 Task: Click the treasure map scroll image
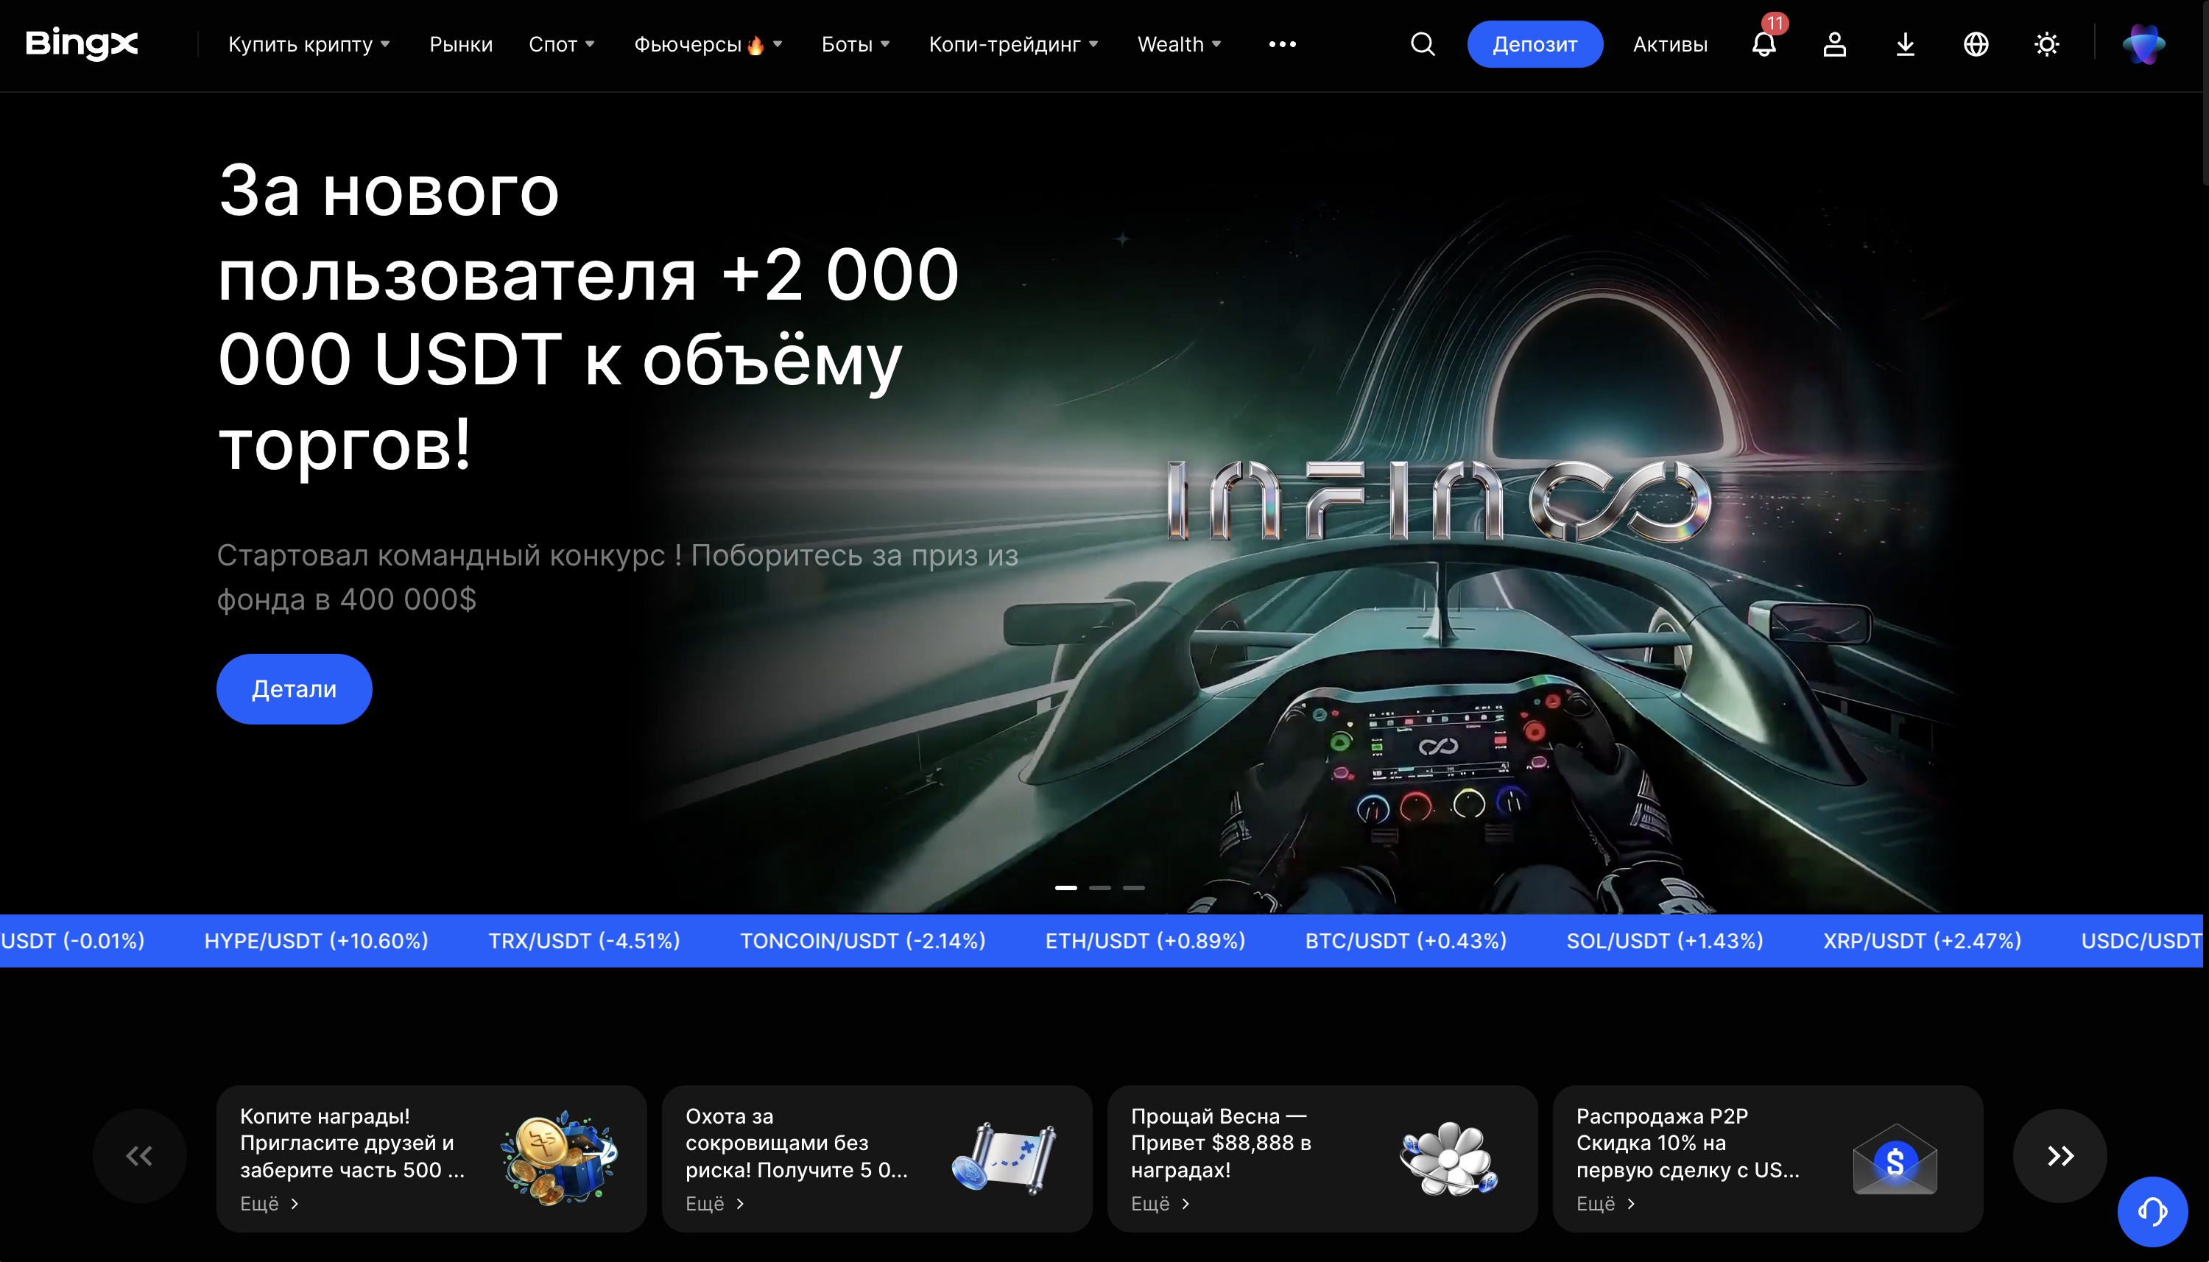pyautogui.click(x=1004, y=1159)
